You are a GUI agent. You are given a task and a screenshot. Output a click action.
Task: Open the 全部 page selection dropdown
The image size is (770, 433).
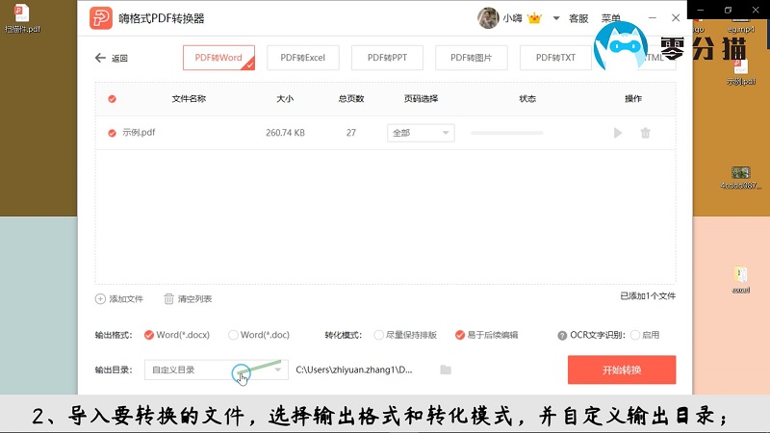421,133
